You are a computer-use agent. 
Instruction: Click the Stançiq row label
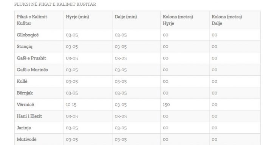(x=25, y=46)
